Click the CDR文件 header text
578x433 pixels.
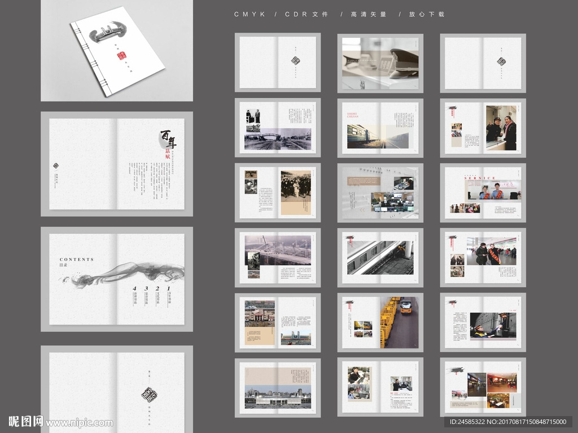point(306,14)
